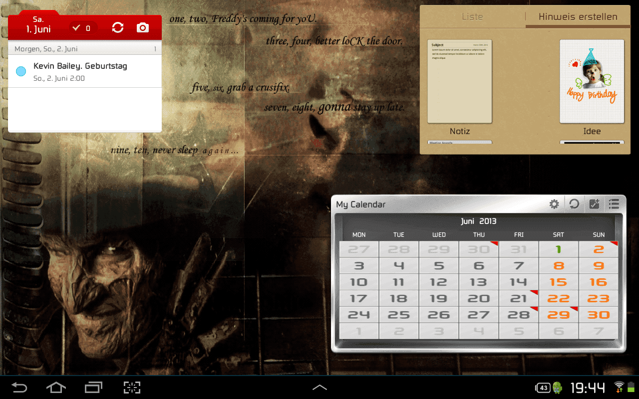Tap the Android debug icon in the status bar
The height and width of the screenshot is (399, 639).
point(558,388)
